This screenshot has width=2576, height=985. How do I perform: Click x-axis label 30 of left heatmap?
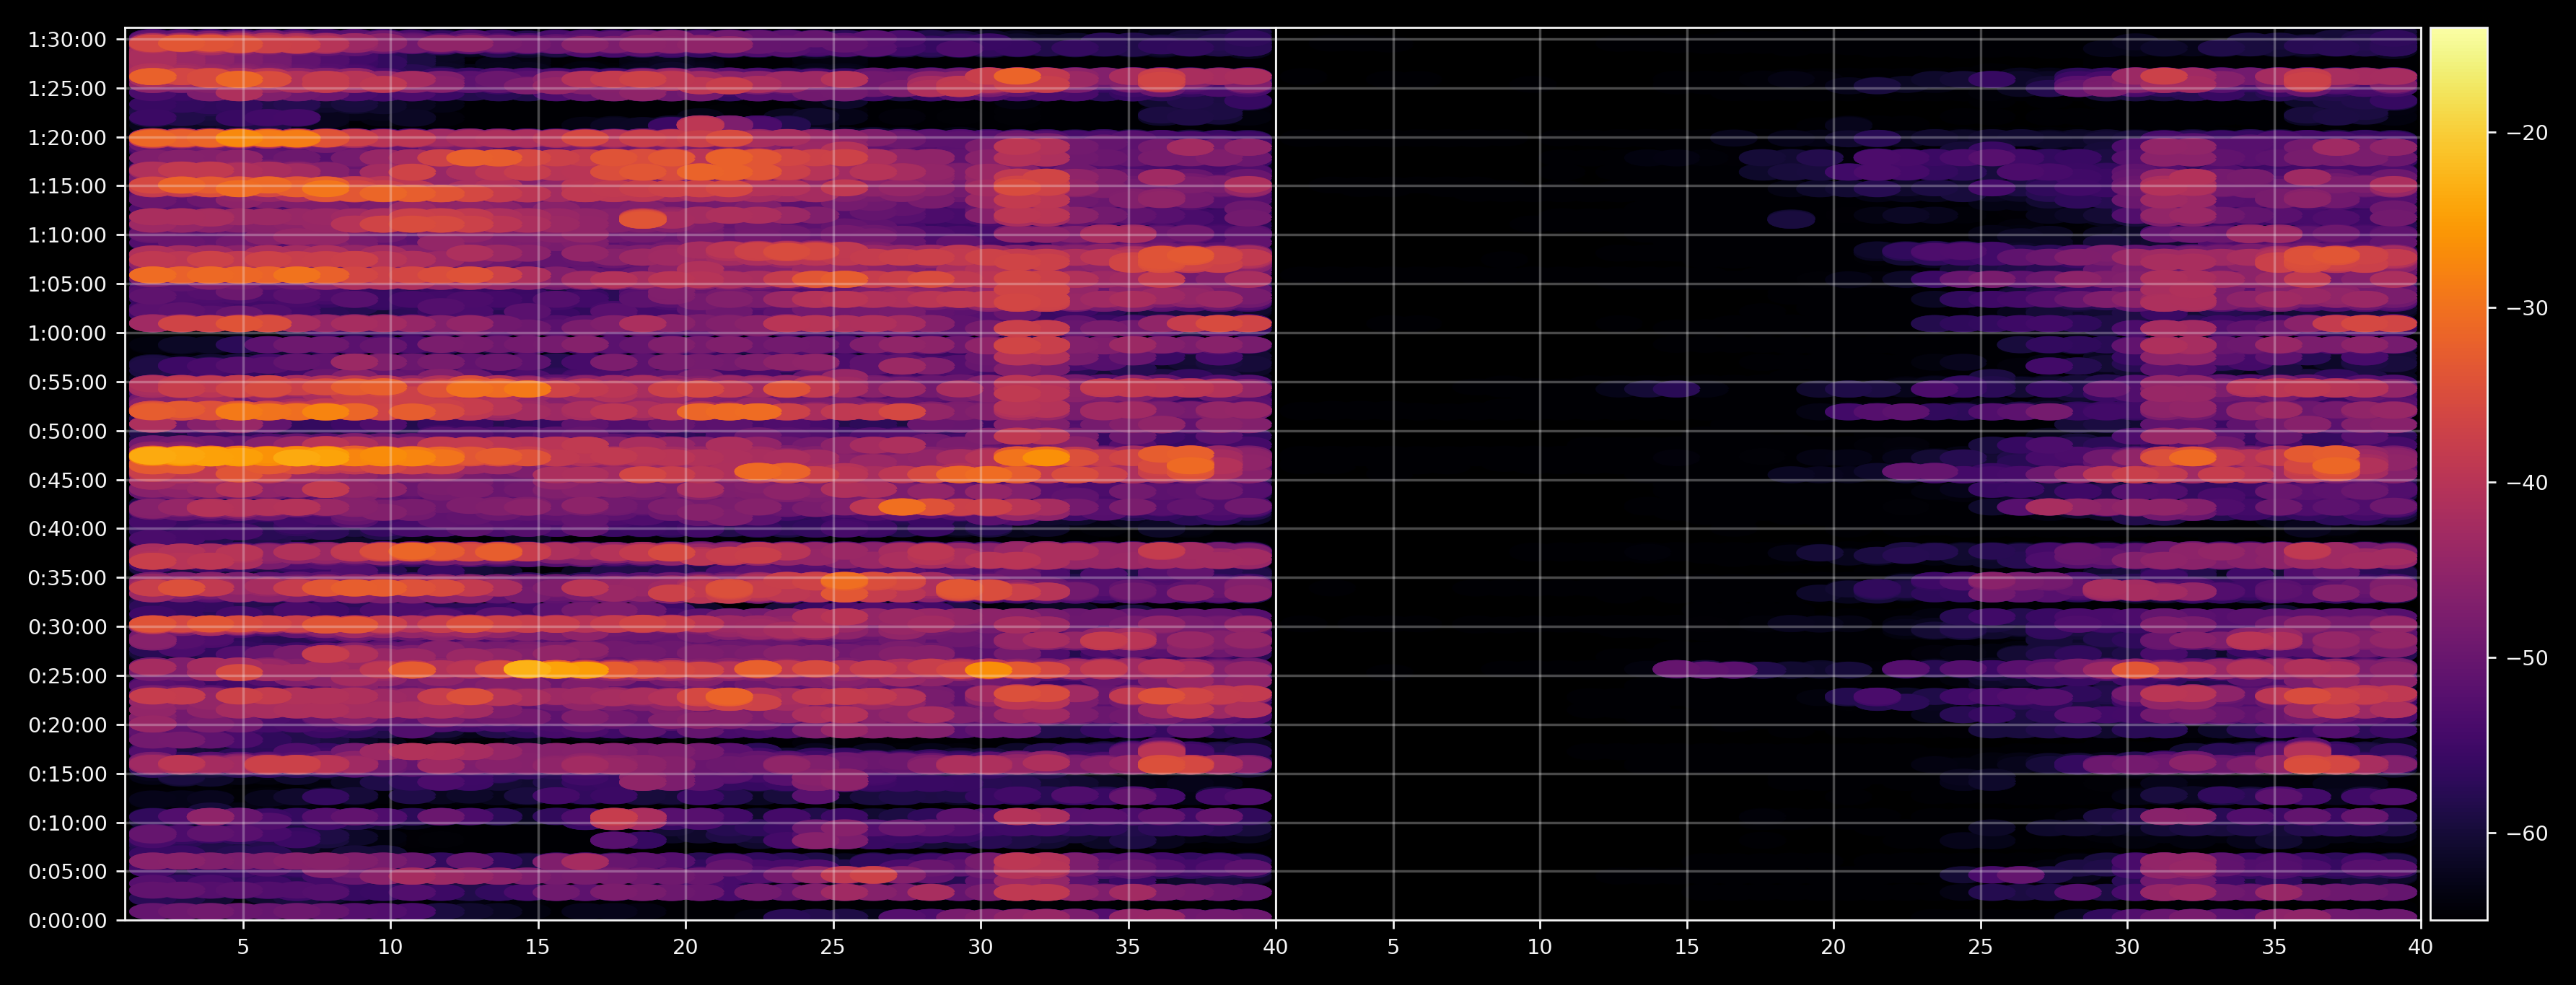tap(980, 947)
